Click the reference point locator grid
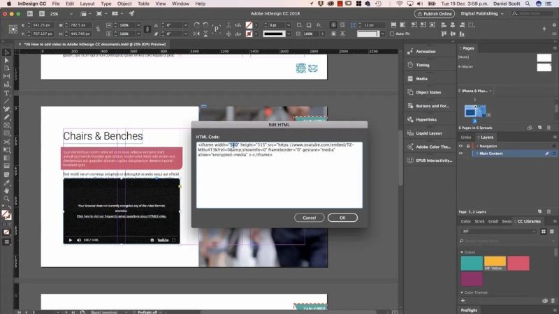Image resolution: width=559 pixels, height=314 pixels. [x=13, y=29]
